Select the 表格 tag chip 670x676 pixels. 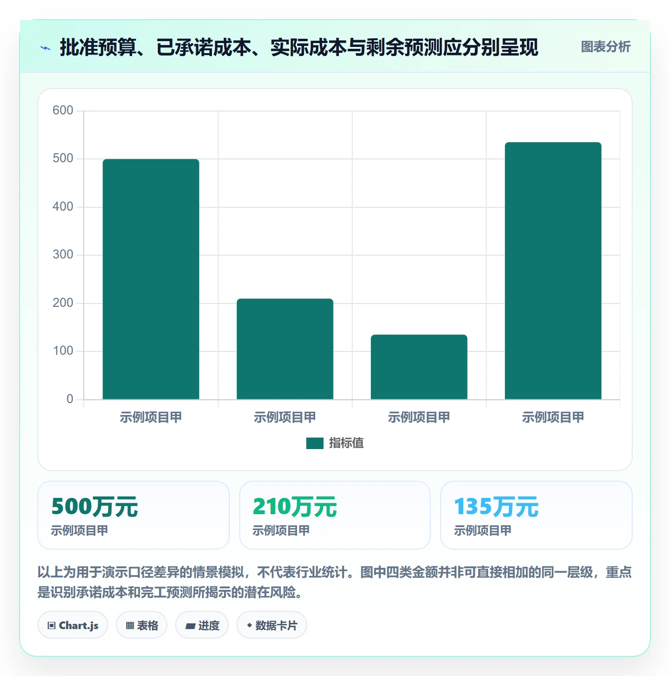[x=142, y=625]
